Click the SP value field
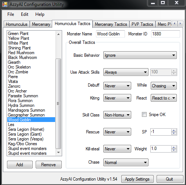Screen dimensions: 186x185 point(161,132)
